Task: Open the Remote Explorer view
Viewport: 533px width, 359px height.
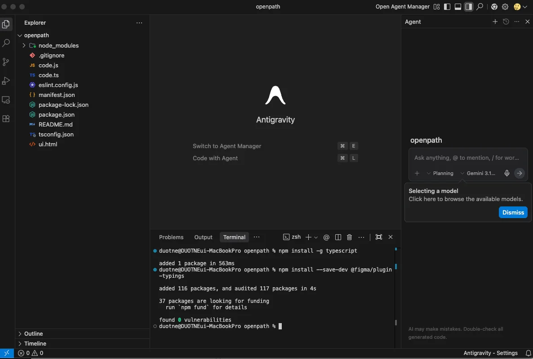Action: pyautogui.click(x=6, y=100)
